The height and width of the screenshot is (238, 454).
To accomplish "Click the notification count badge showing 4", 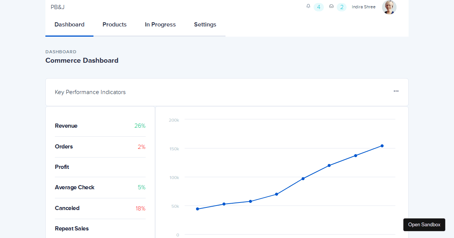I will click(x=318, y=7).
